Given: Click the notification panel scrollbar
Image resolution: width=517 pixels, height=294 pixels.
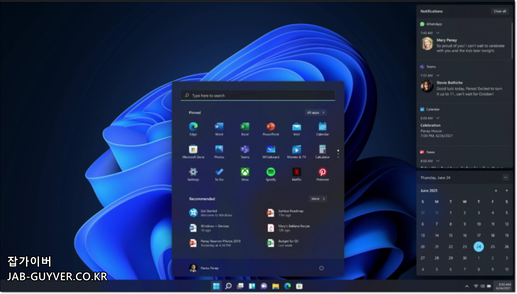Looking at the screenshot, I should pos(512,40).
